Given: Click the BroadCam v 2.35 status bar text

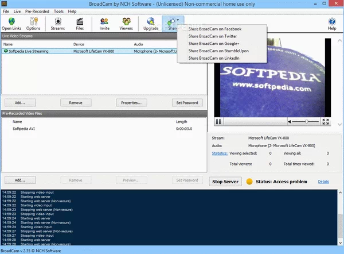Looking at the screenshot, I should coord(31,251).
